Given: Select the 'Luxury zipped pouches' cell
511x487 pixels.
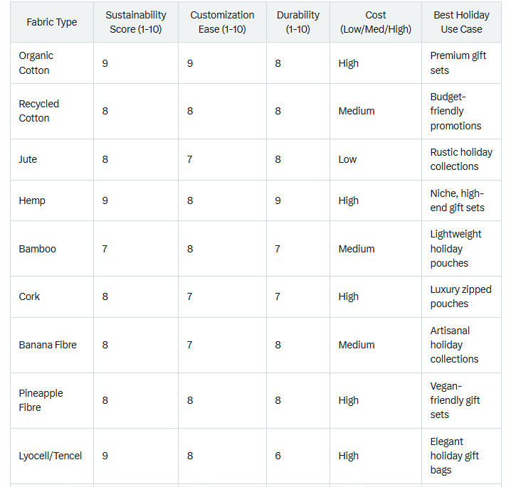Looking at the screenshot, I should pyautogui.click(x=460, y=296).
